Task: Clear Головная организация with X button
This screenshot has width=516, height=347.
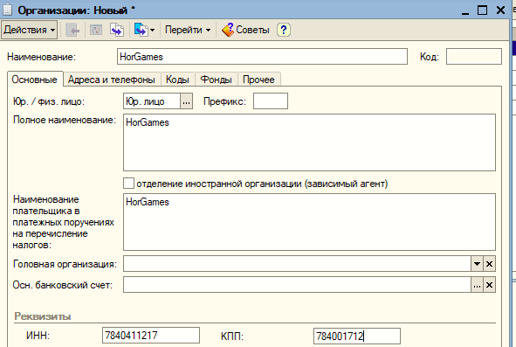Action: tap(489, 264)
